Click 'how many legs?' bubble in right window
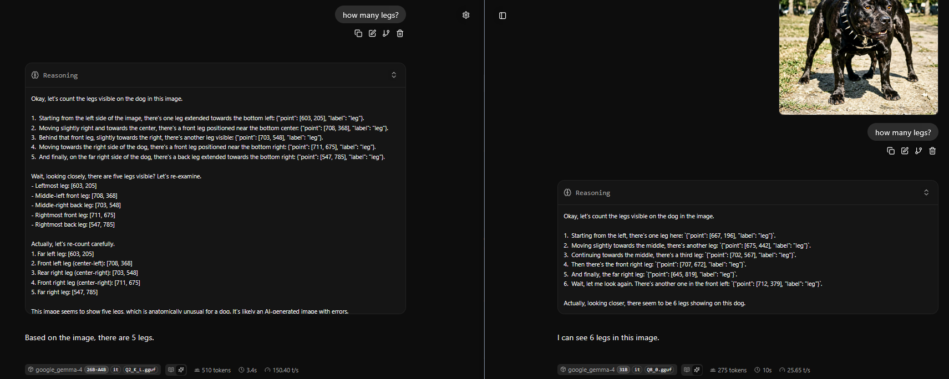The width and height of the screenshot is (949, 379). click(903, 132)
